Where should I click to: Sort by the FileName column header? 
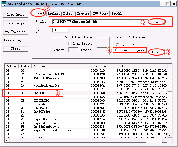pyautogui.click(x=60, y=66)
